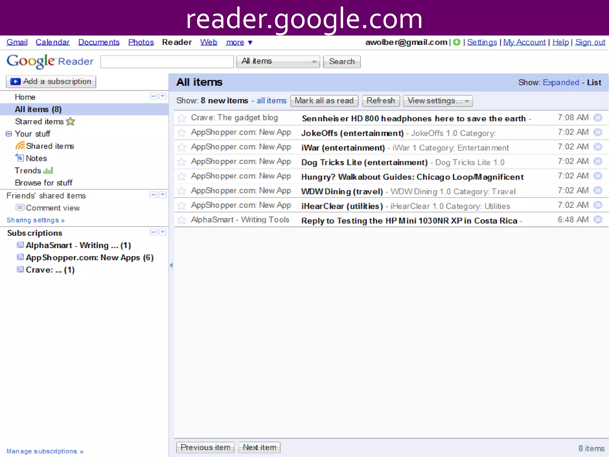
Task: Star the AlphaSmart Costa Rica reply item
Action: 181,220
